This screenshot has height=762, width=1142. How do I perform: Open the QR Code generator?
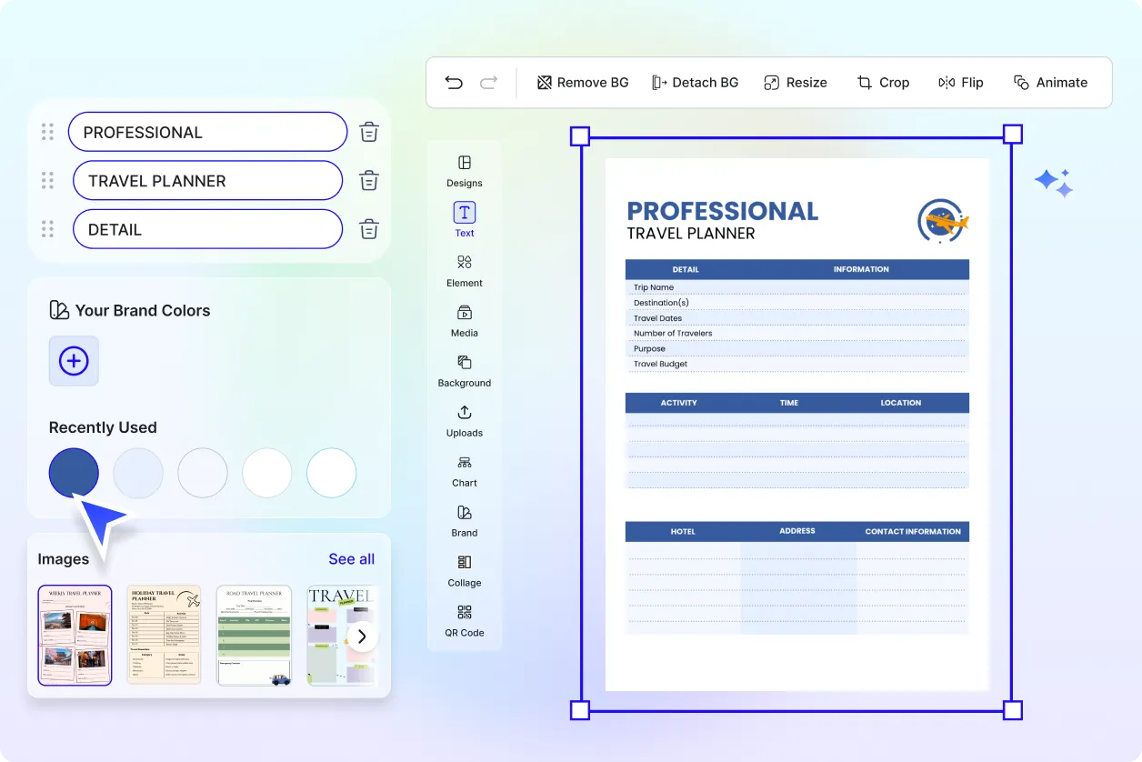tap(464, 621)
